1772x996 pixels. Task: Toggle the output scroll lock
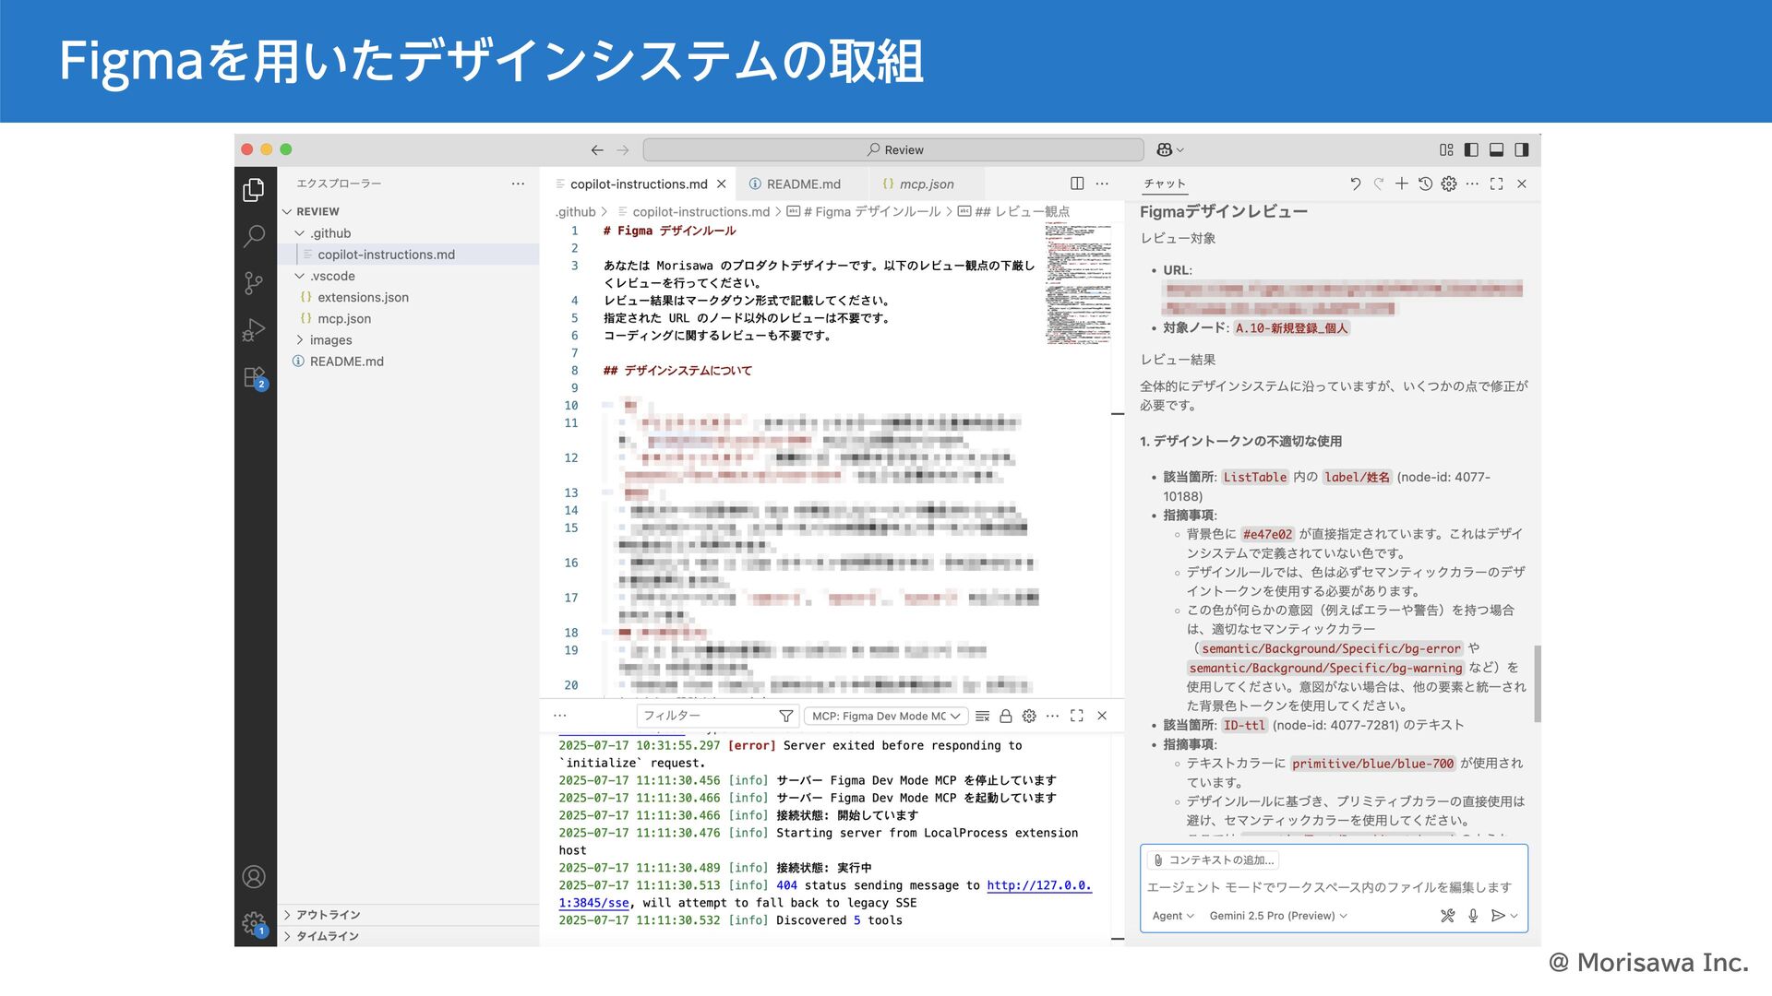tap(1006, 716)
